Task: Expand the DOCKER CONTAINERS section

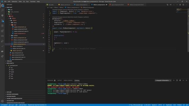Action: coord(12,94)
